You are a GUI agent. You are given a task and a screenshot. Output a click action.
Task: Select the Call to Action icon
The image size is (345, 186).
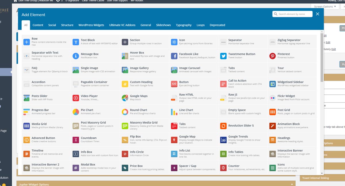[x=223, y=84]
